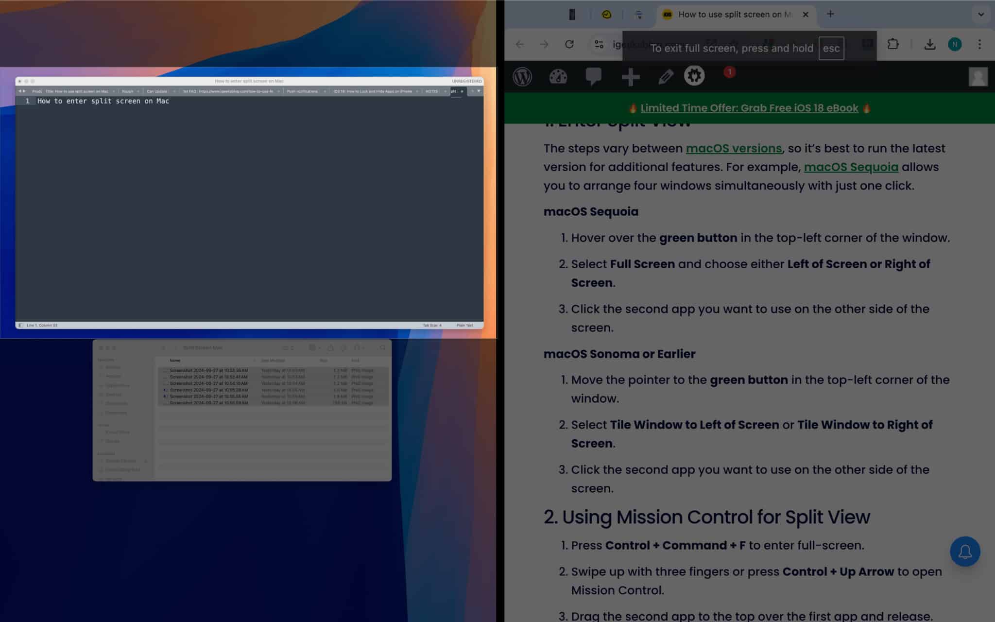Sort Finder files by the Name column

point(175,360)
